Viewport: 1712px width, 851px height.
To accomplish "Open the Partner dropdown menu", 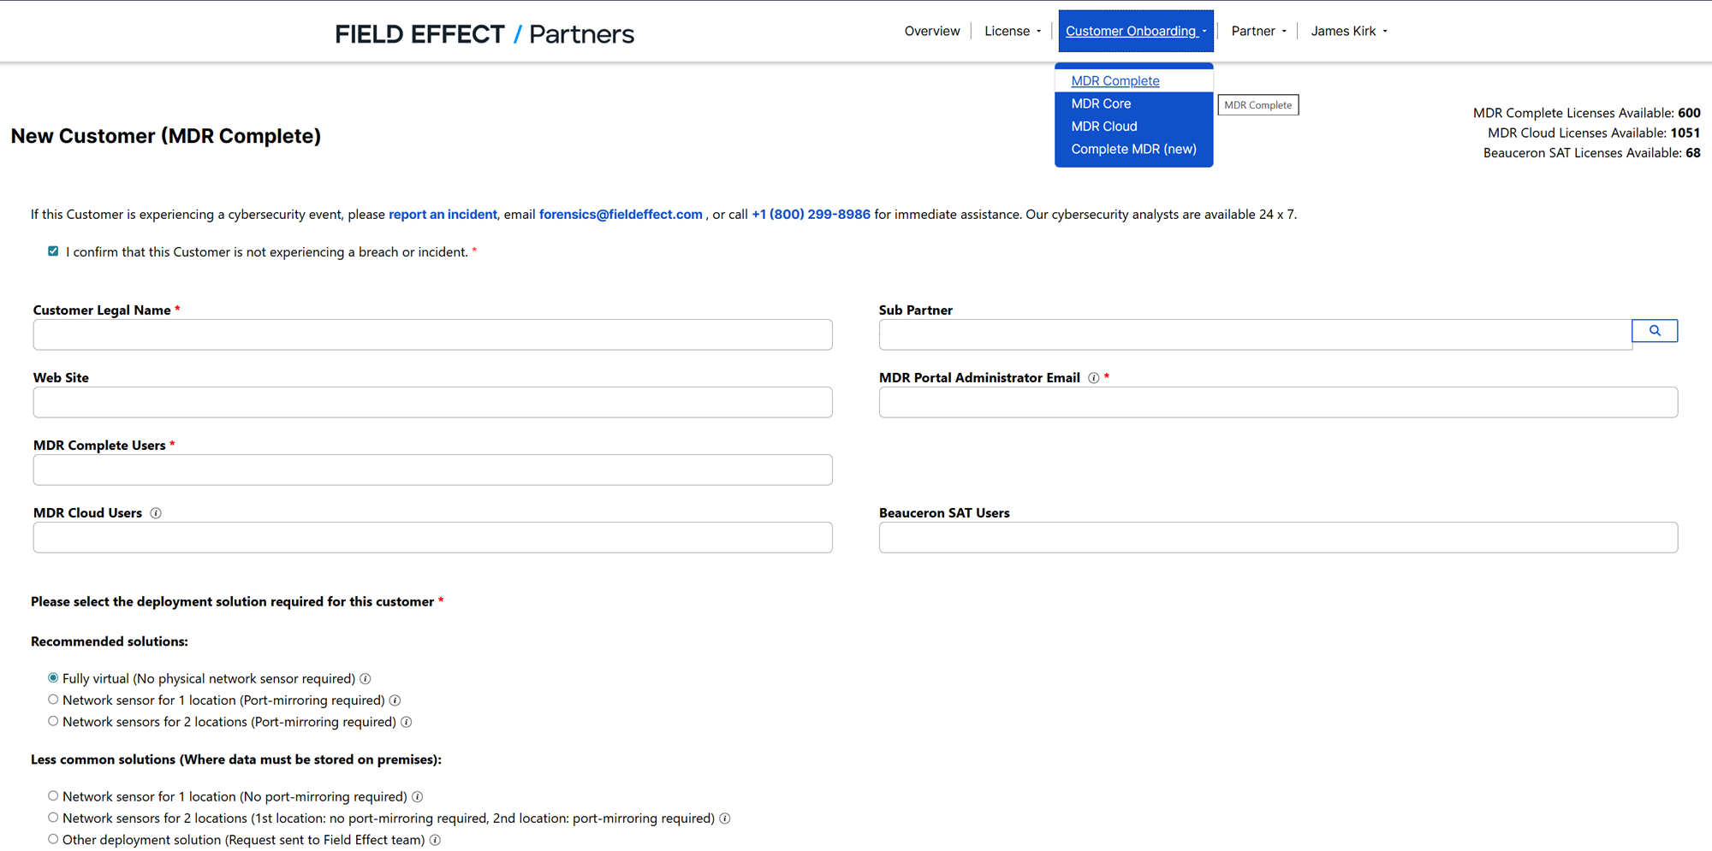I will (x=1258, y=31).
